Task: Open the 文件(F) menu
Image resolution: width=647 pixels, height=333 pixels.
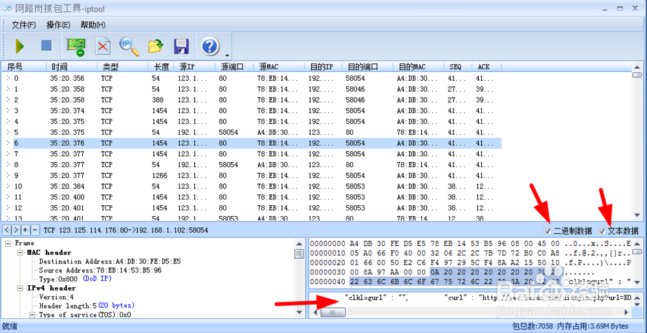Action: click(x=24, y=25)
